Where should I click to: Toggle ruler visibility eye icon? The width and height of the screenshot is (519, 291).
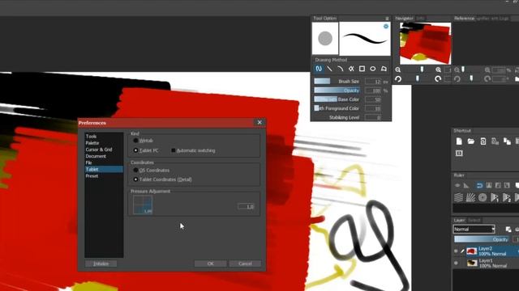click(457, 185)
